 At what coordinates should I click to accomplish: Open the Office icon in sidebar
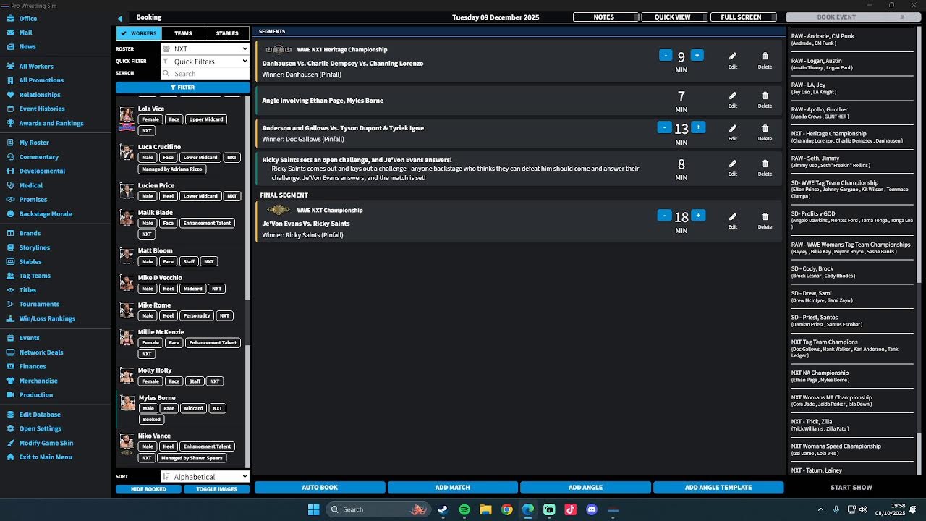pos(11,19)
